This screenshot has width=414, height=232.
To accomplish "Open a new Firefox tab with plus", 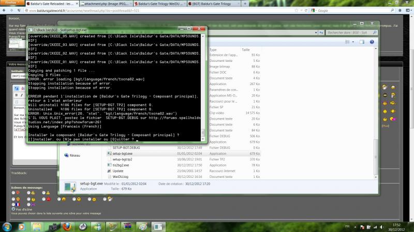I will tap(245, 4).
